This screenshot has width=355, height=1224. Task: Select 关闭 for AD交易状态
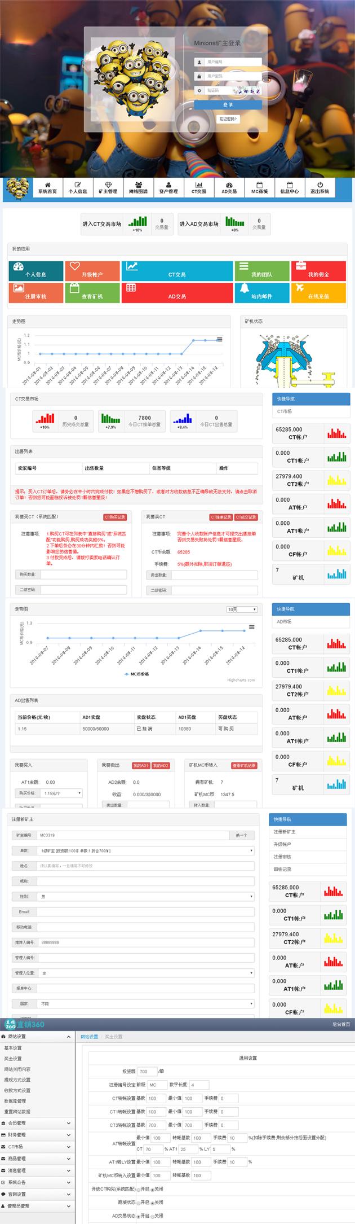(x=152, y=1216)
